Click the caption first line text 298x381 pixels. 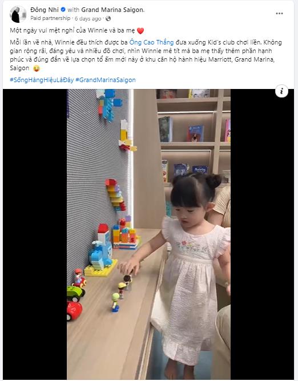point(73,30)
